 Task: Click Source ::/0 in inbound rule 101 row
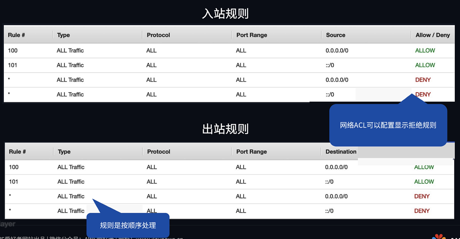[330, 65]
